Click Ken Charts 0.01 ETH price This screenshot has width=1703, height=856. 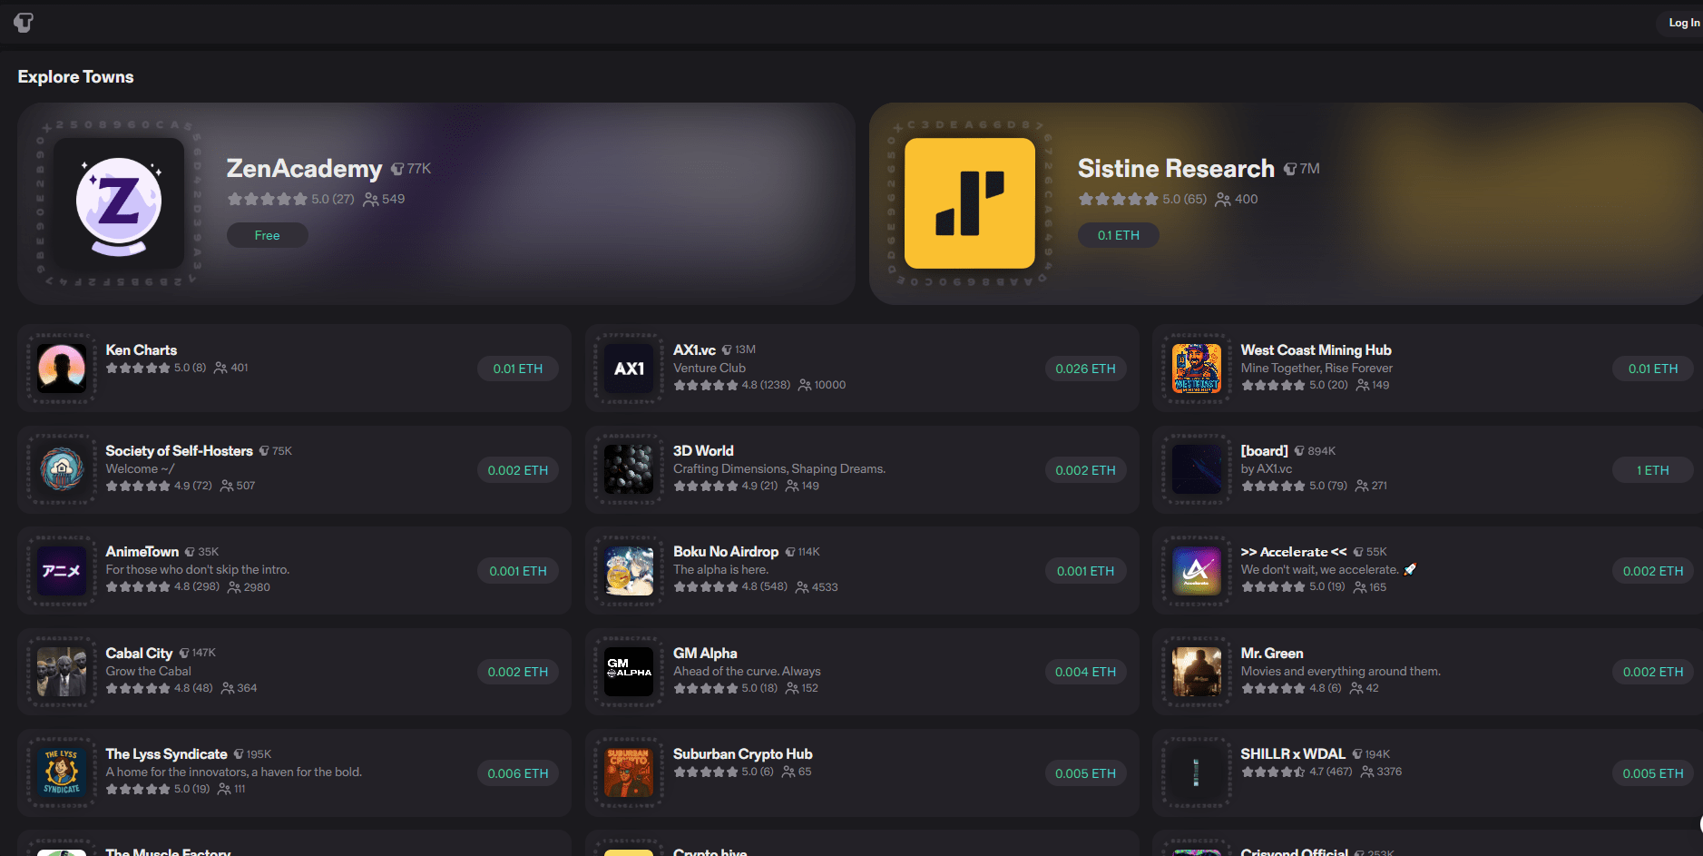point(517,369)
